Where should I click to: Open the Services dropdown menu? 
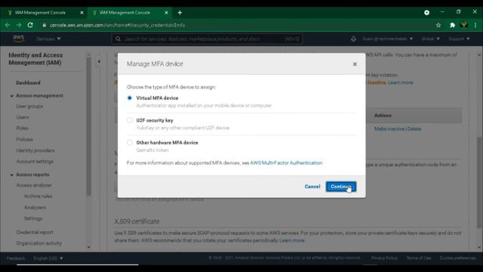tap(48, 39)
